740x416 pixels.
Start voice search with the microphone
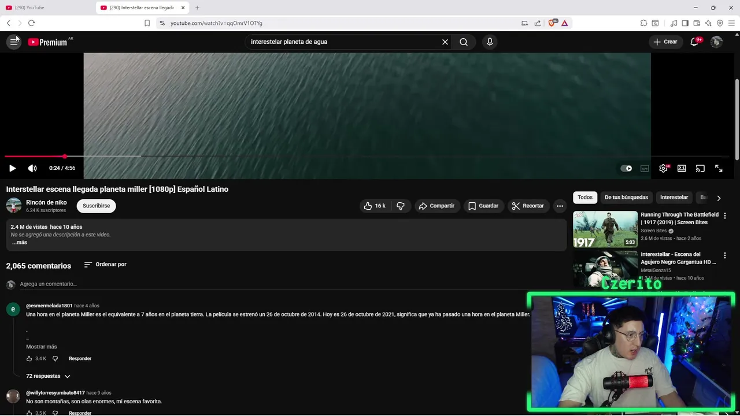[x=490, y=42]
